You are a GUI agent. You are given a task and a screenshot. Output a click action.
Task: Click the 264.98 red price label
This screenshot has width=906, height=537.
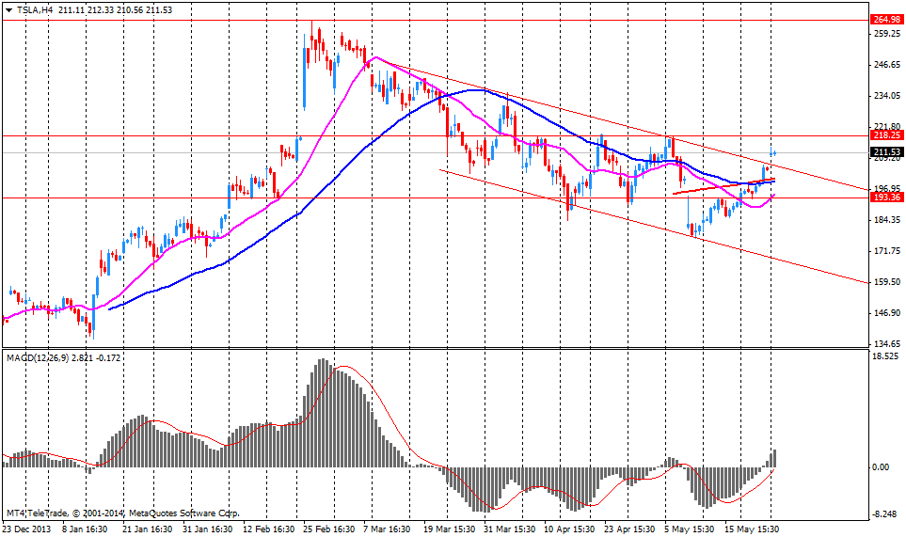click(886, 20)
